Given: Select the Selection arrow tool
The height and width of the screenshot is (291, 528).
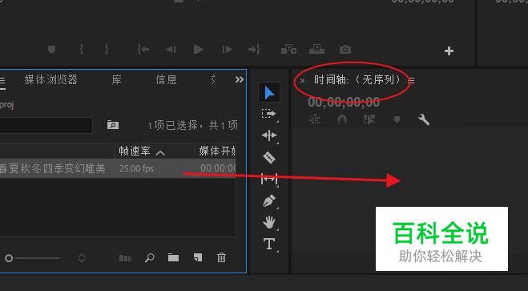Looking at the screenshot, I should 269,92.
